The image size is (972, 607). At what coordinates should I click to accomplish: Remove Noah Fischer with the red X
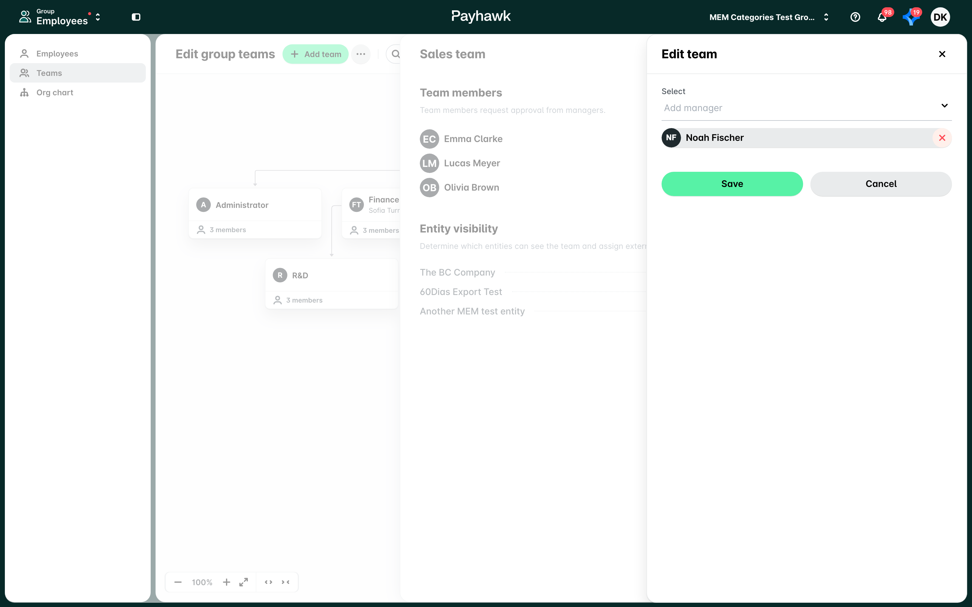[x=942, y=138]
